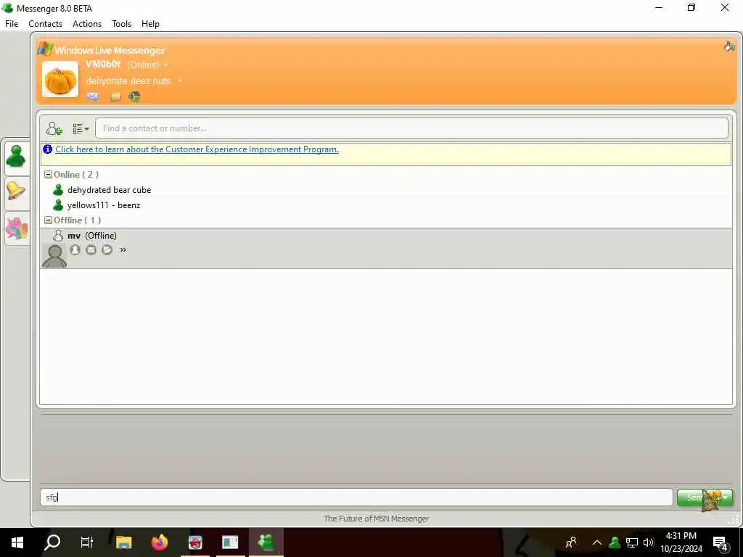Open the online status dropdown next to VM0b0t
Screen dimensions: 743x557
[x=166, y=65]
